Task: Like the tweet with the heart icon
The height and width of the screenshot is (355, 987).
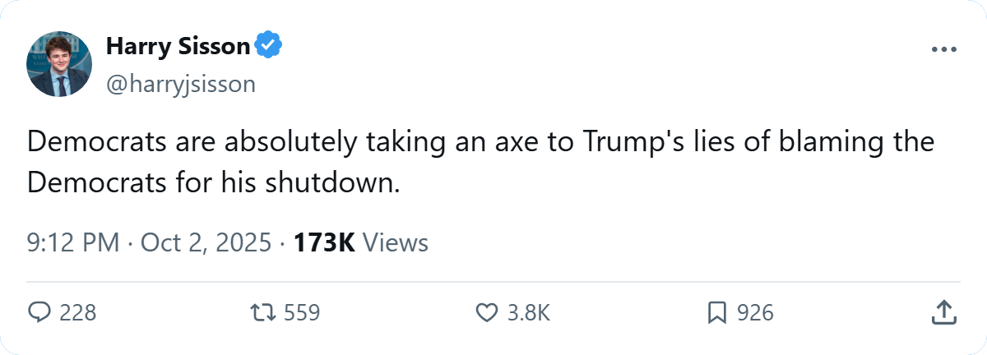Action: (x=488, y=312)
